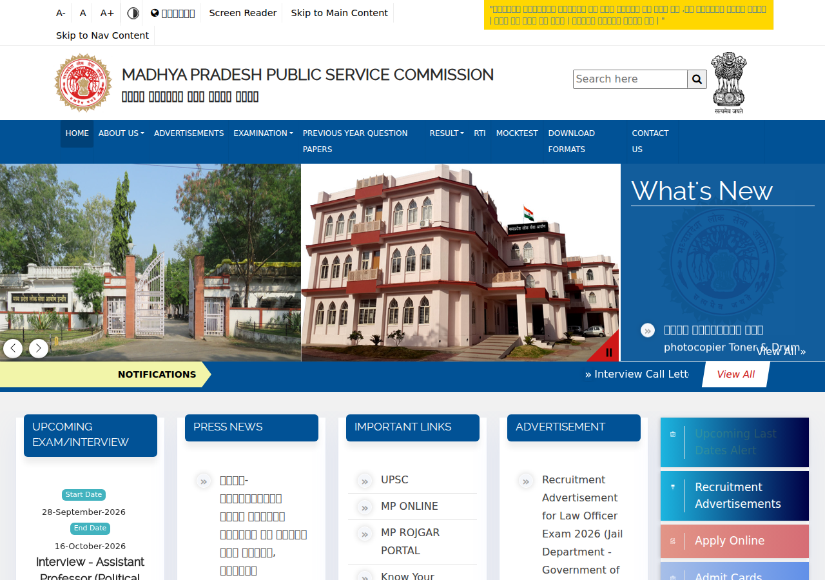Focus the Search here field
825x580 pixels.
coord(630,79)
